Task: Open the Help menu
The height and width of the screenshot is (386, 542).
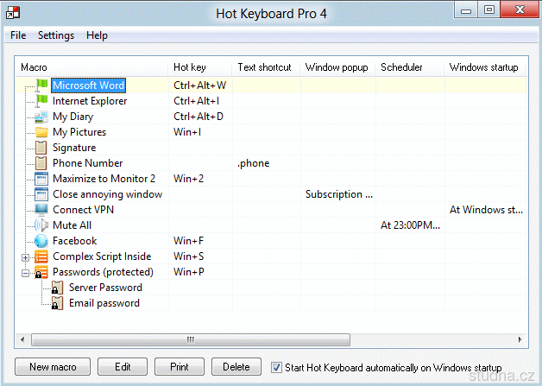Action: coord(97,35)
